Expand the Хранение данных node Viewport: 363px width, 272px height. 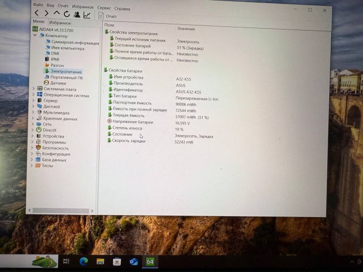click(33, 118)
